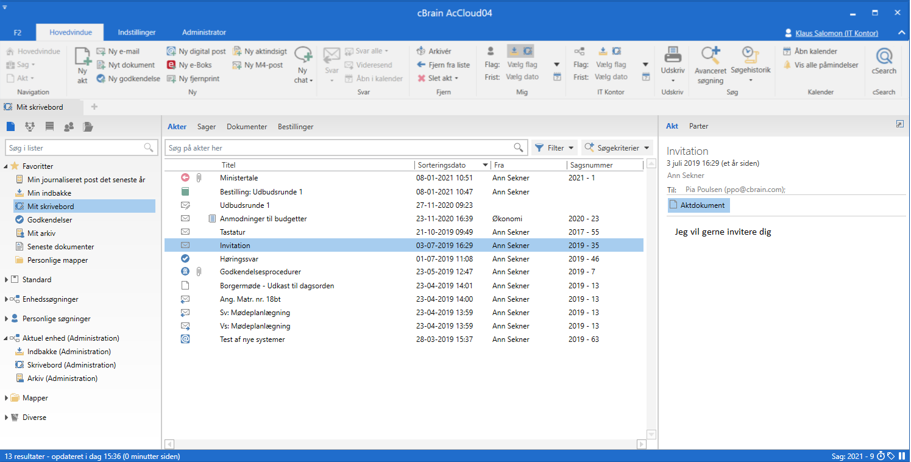Click the stacked folders icon above list search
This screenshot has width=911, height=462.
[x=88, y=127]
